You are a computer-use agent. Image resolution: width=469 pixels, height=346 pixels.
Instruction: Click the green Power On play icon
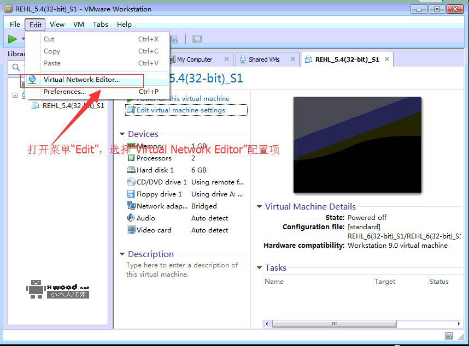point(12,39)
